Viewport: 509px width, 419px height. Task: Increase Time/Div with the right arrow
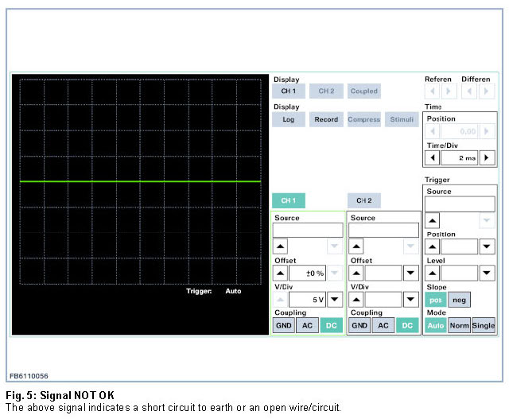point(487,158)
